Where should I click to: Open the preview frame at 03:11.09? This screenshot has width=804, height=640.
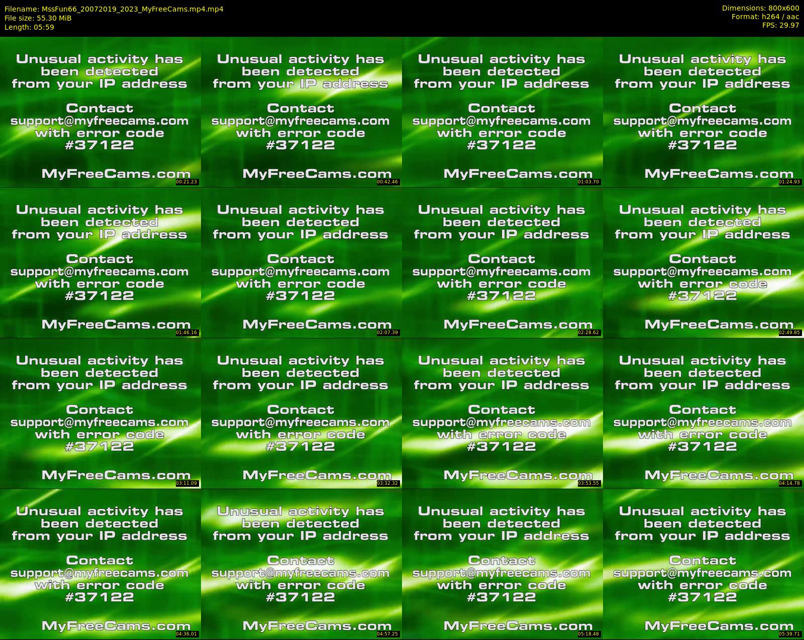click(100, 413)
